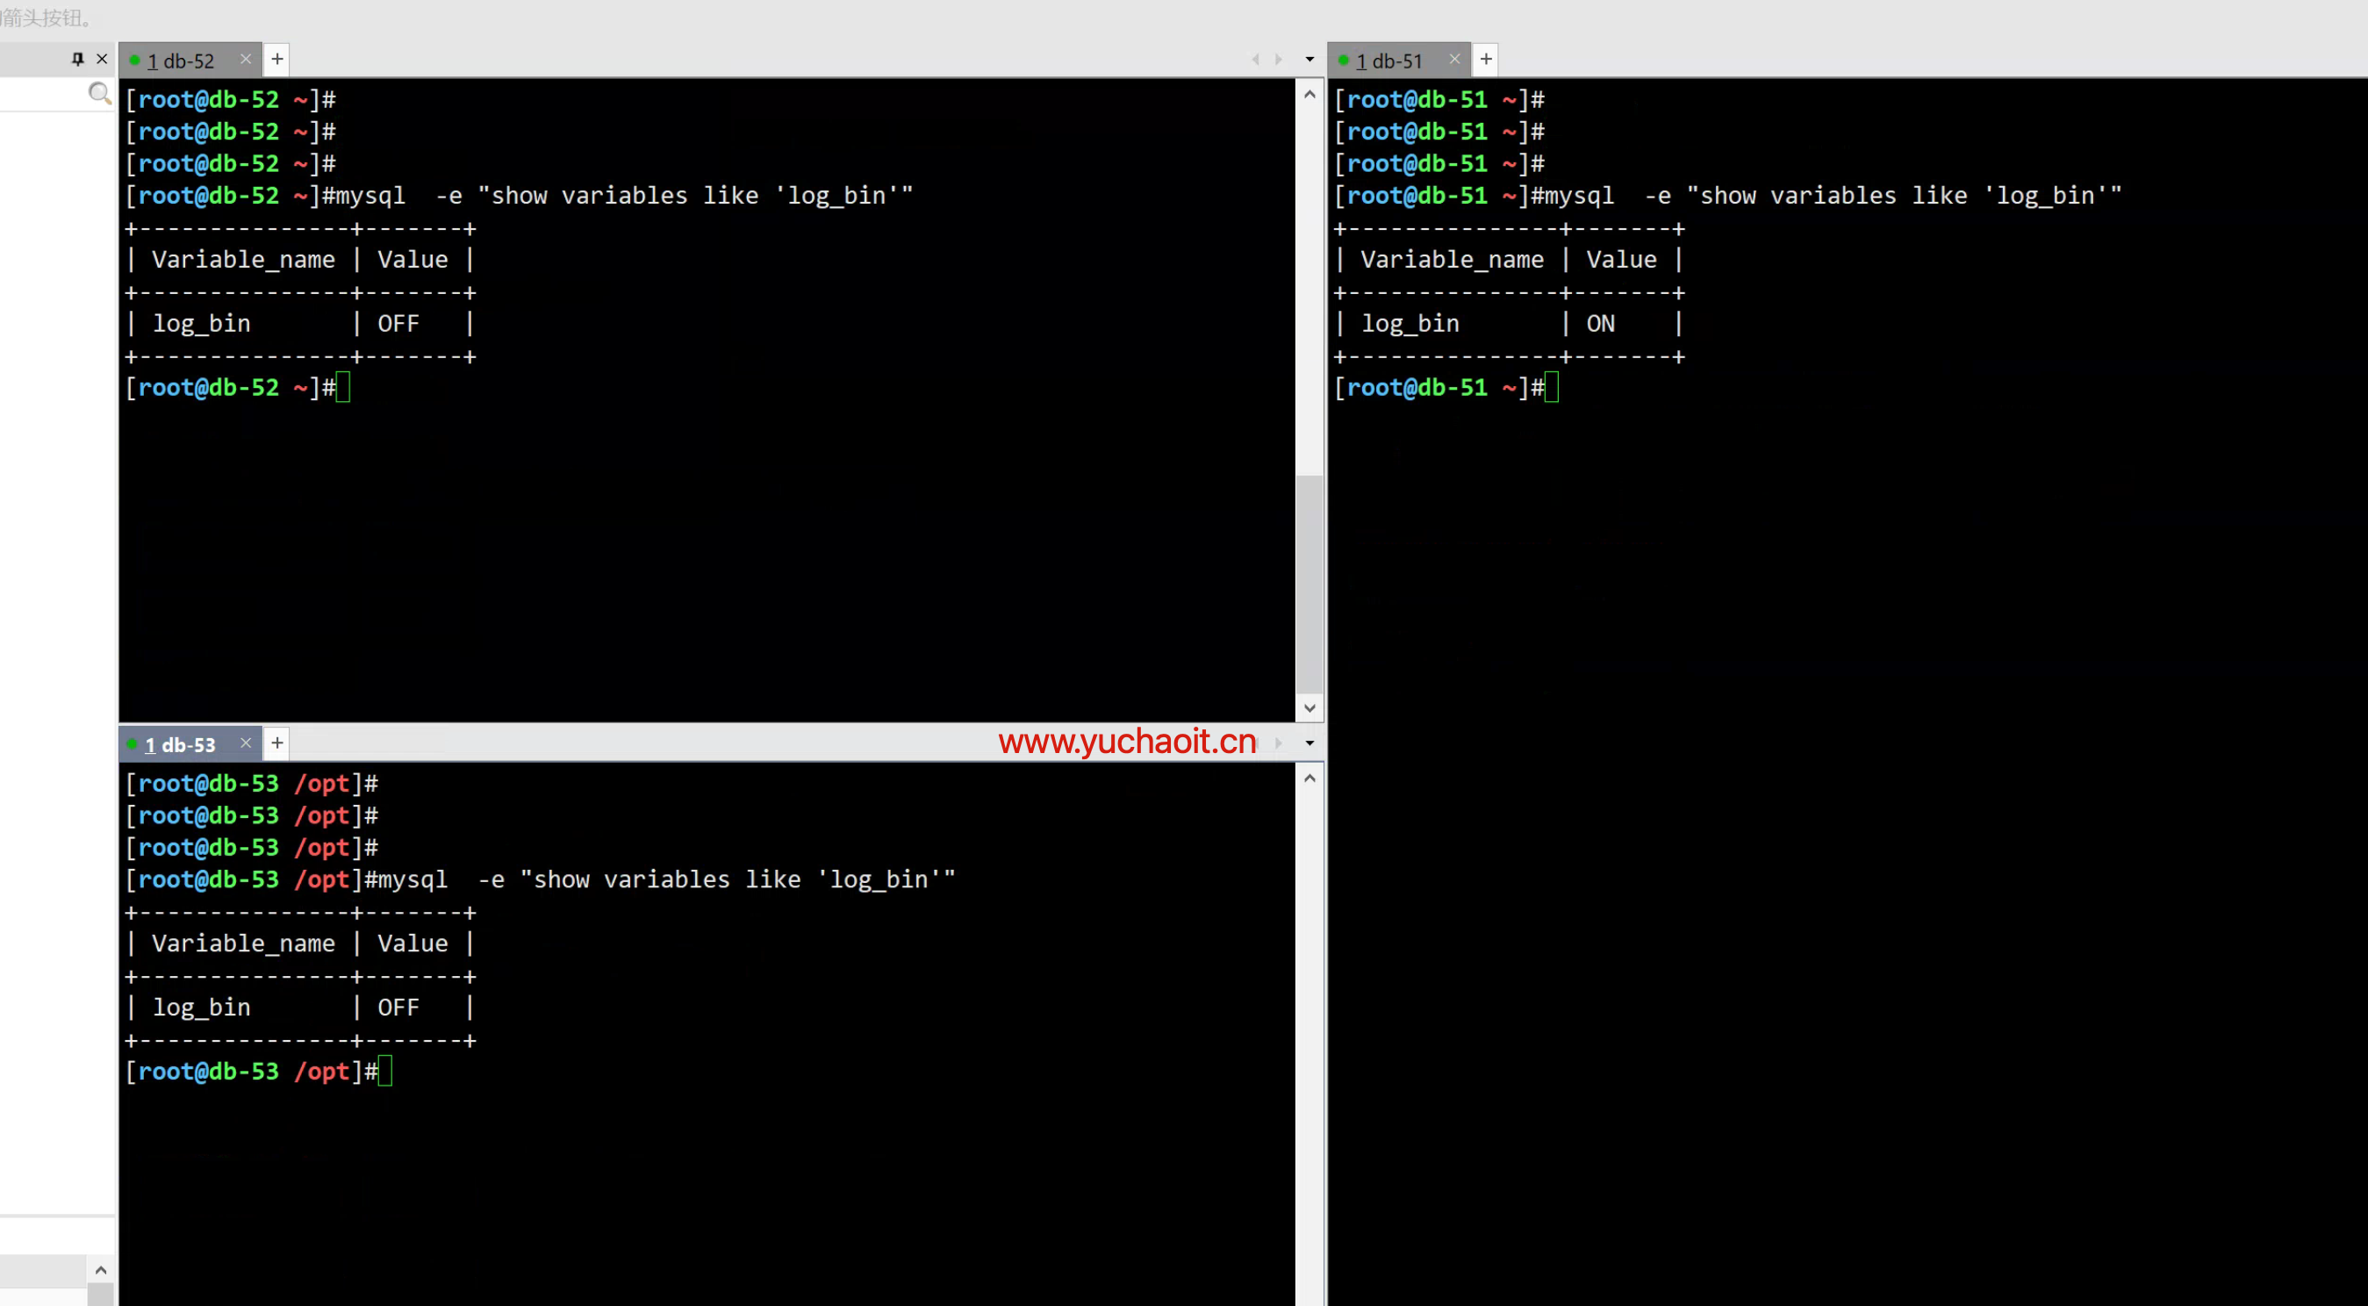Close the db-53 session tab
2368x1306 pixels.
tap(246, 743)
